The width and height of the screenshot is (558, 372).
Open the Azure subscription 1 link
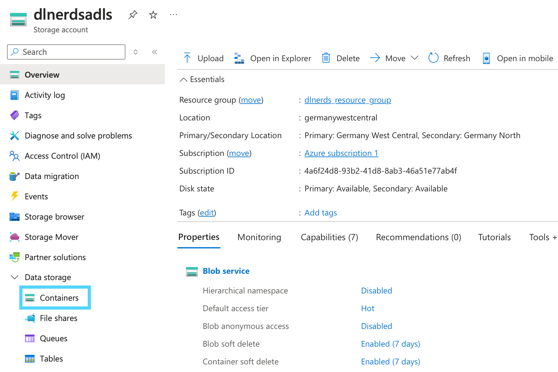(x=341, y=153)
